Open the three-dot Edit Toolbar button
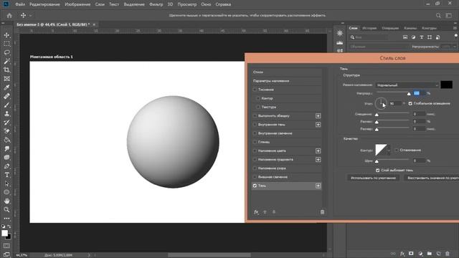Image resolution: width=459 pixels, height=258 pixels. [x=6, y=219]
